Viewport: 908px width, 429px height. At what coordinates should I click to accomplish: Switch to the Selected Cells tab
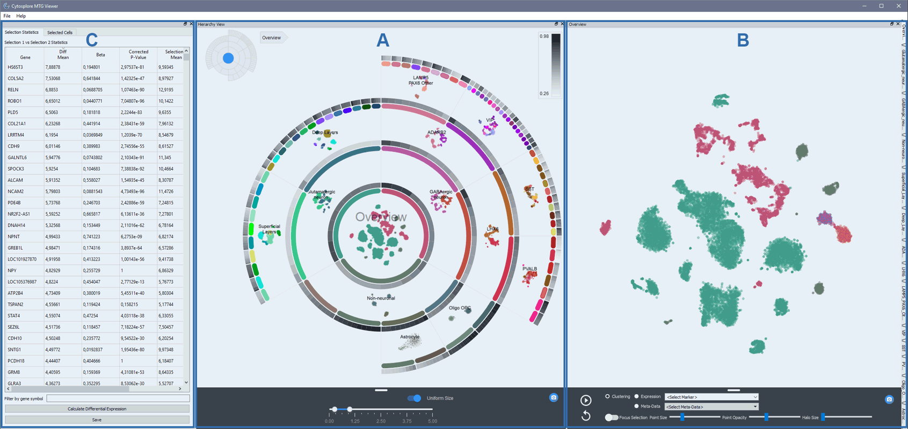click(60, 32)
